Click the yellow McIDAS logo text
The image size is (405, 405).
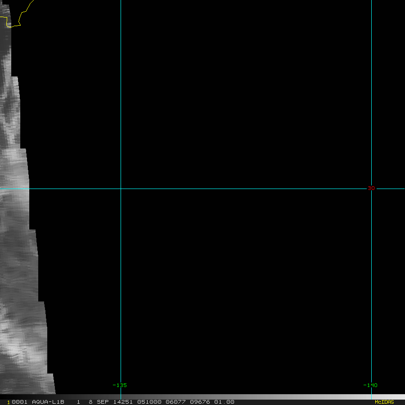click(384, 402)
